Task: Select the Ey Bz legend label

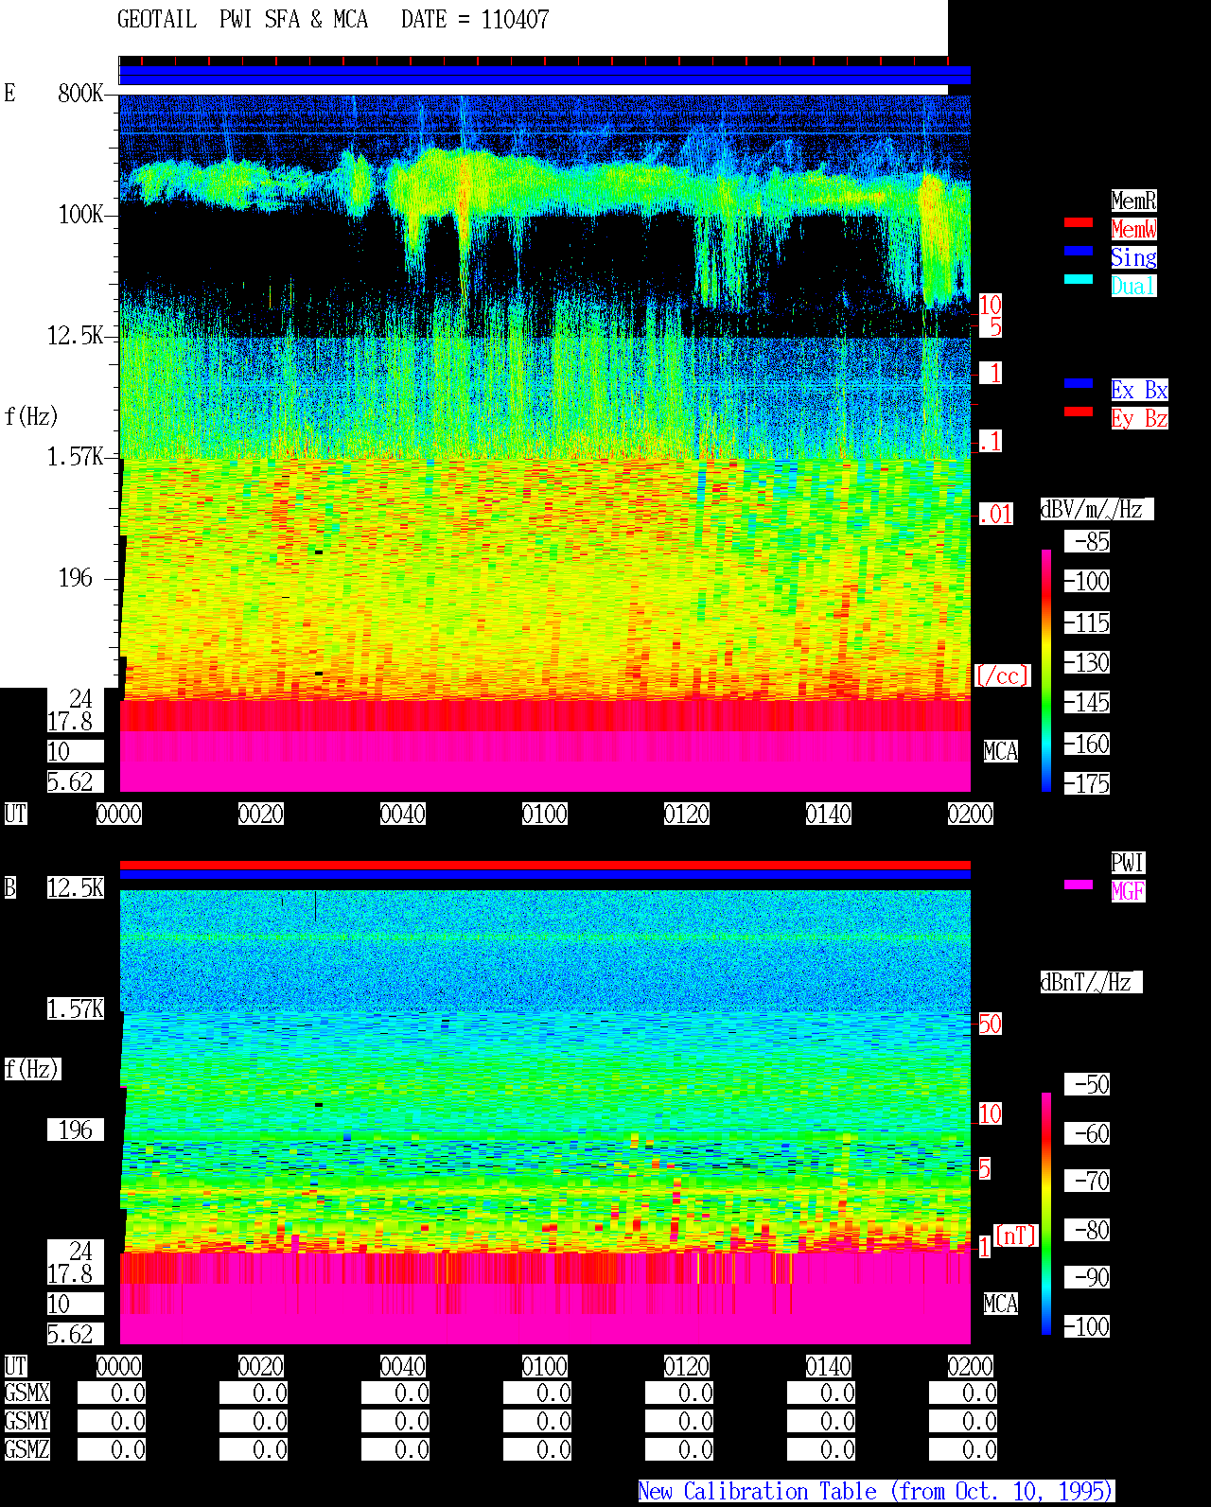Action: coord(1139,418)
